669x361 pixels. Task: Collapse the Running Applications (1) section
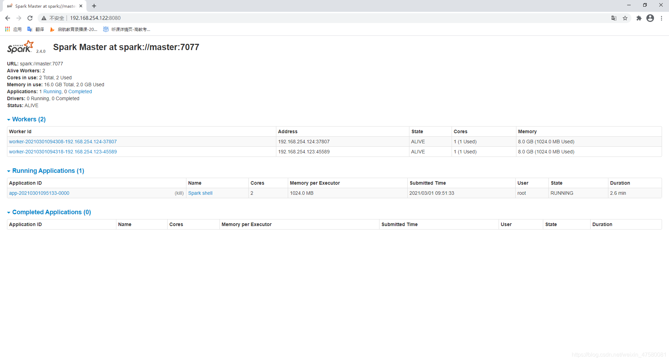click(46, 171)
